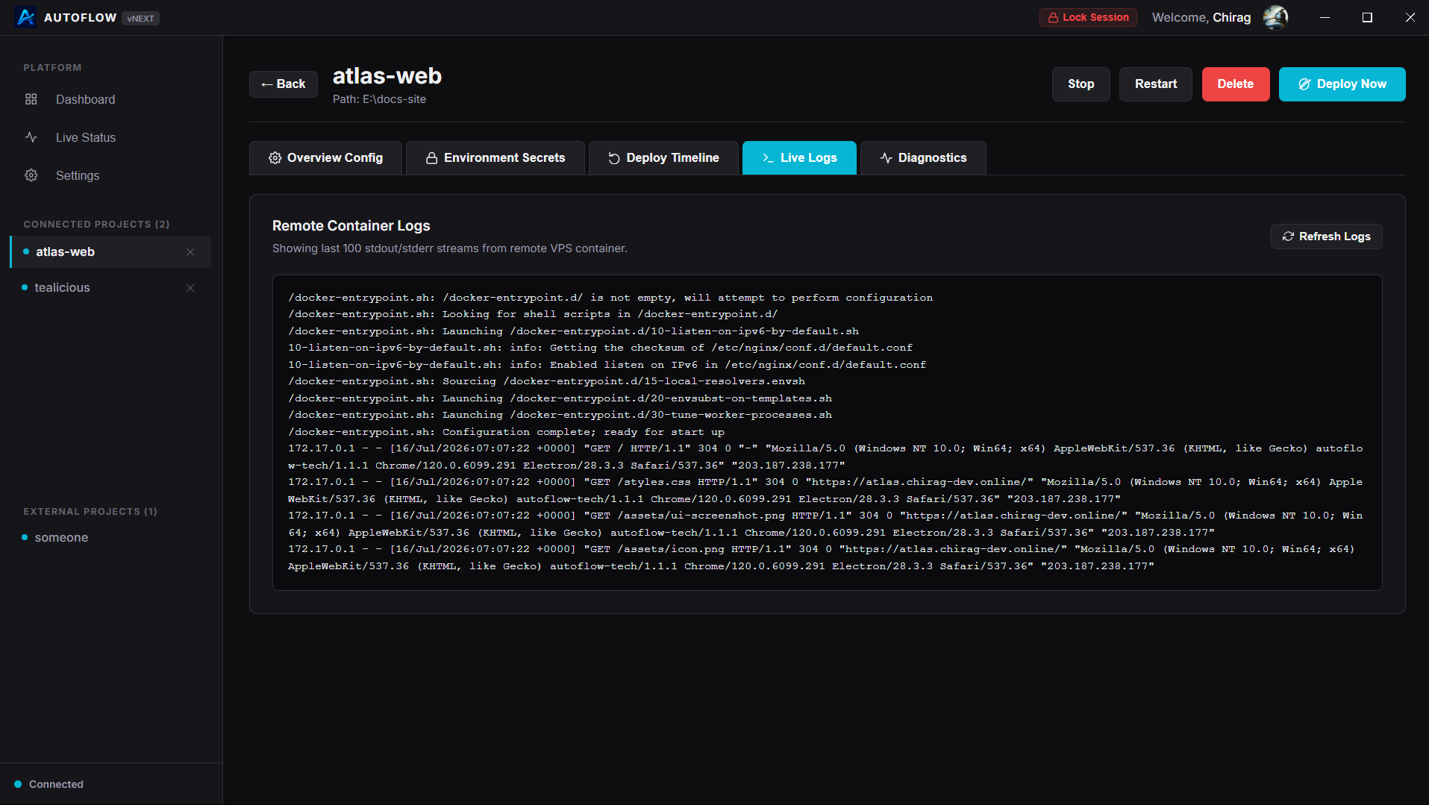The height and width of the screenshot is (805, 1429).
Task: Select the Live Logs tab
Action: (x=799, y=158)
